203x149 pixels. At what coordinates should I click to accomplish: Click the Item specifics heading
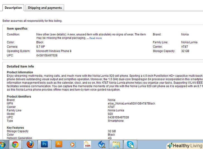pyautogui.click(x=17, y=28)
